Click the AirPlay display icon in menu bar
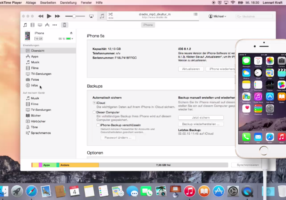Viewport: 286px width, 200px height. click(226, 2)
